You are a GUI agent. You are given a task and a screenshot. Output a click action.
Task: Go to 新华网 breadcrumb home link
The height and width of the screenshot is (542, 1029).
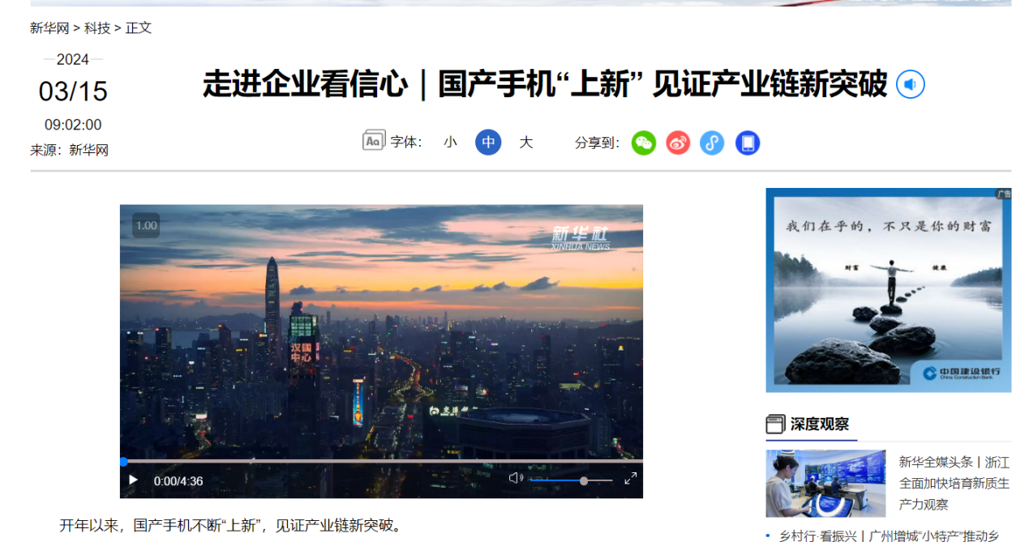[x=49, y=28]
